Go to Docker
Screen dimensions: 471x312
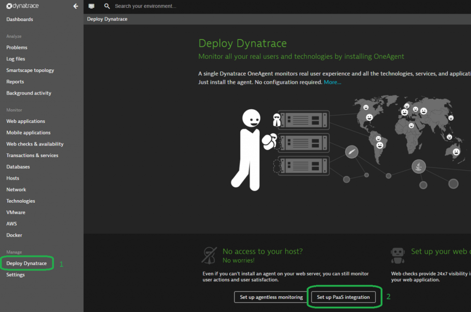(x=14, y=235)
